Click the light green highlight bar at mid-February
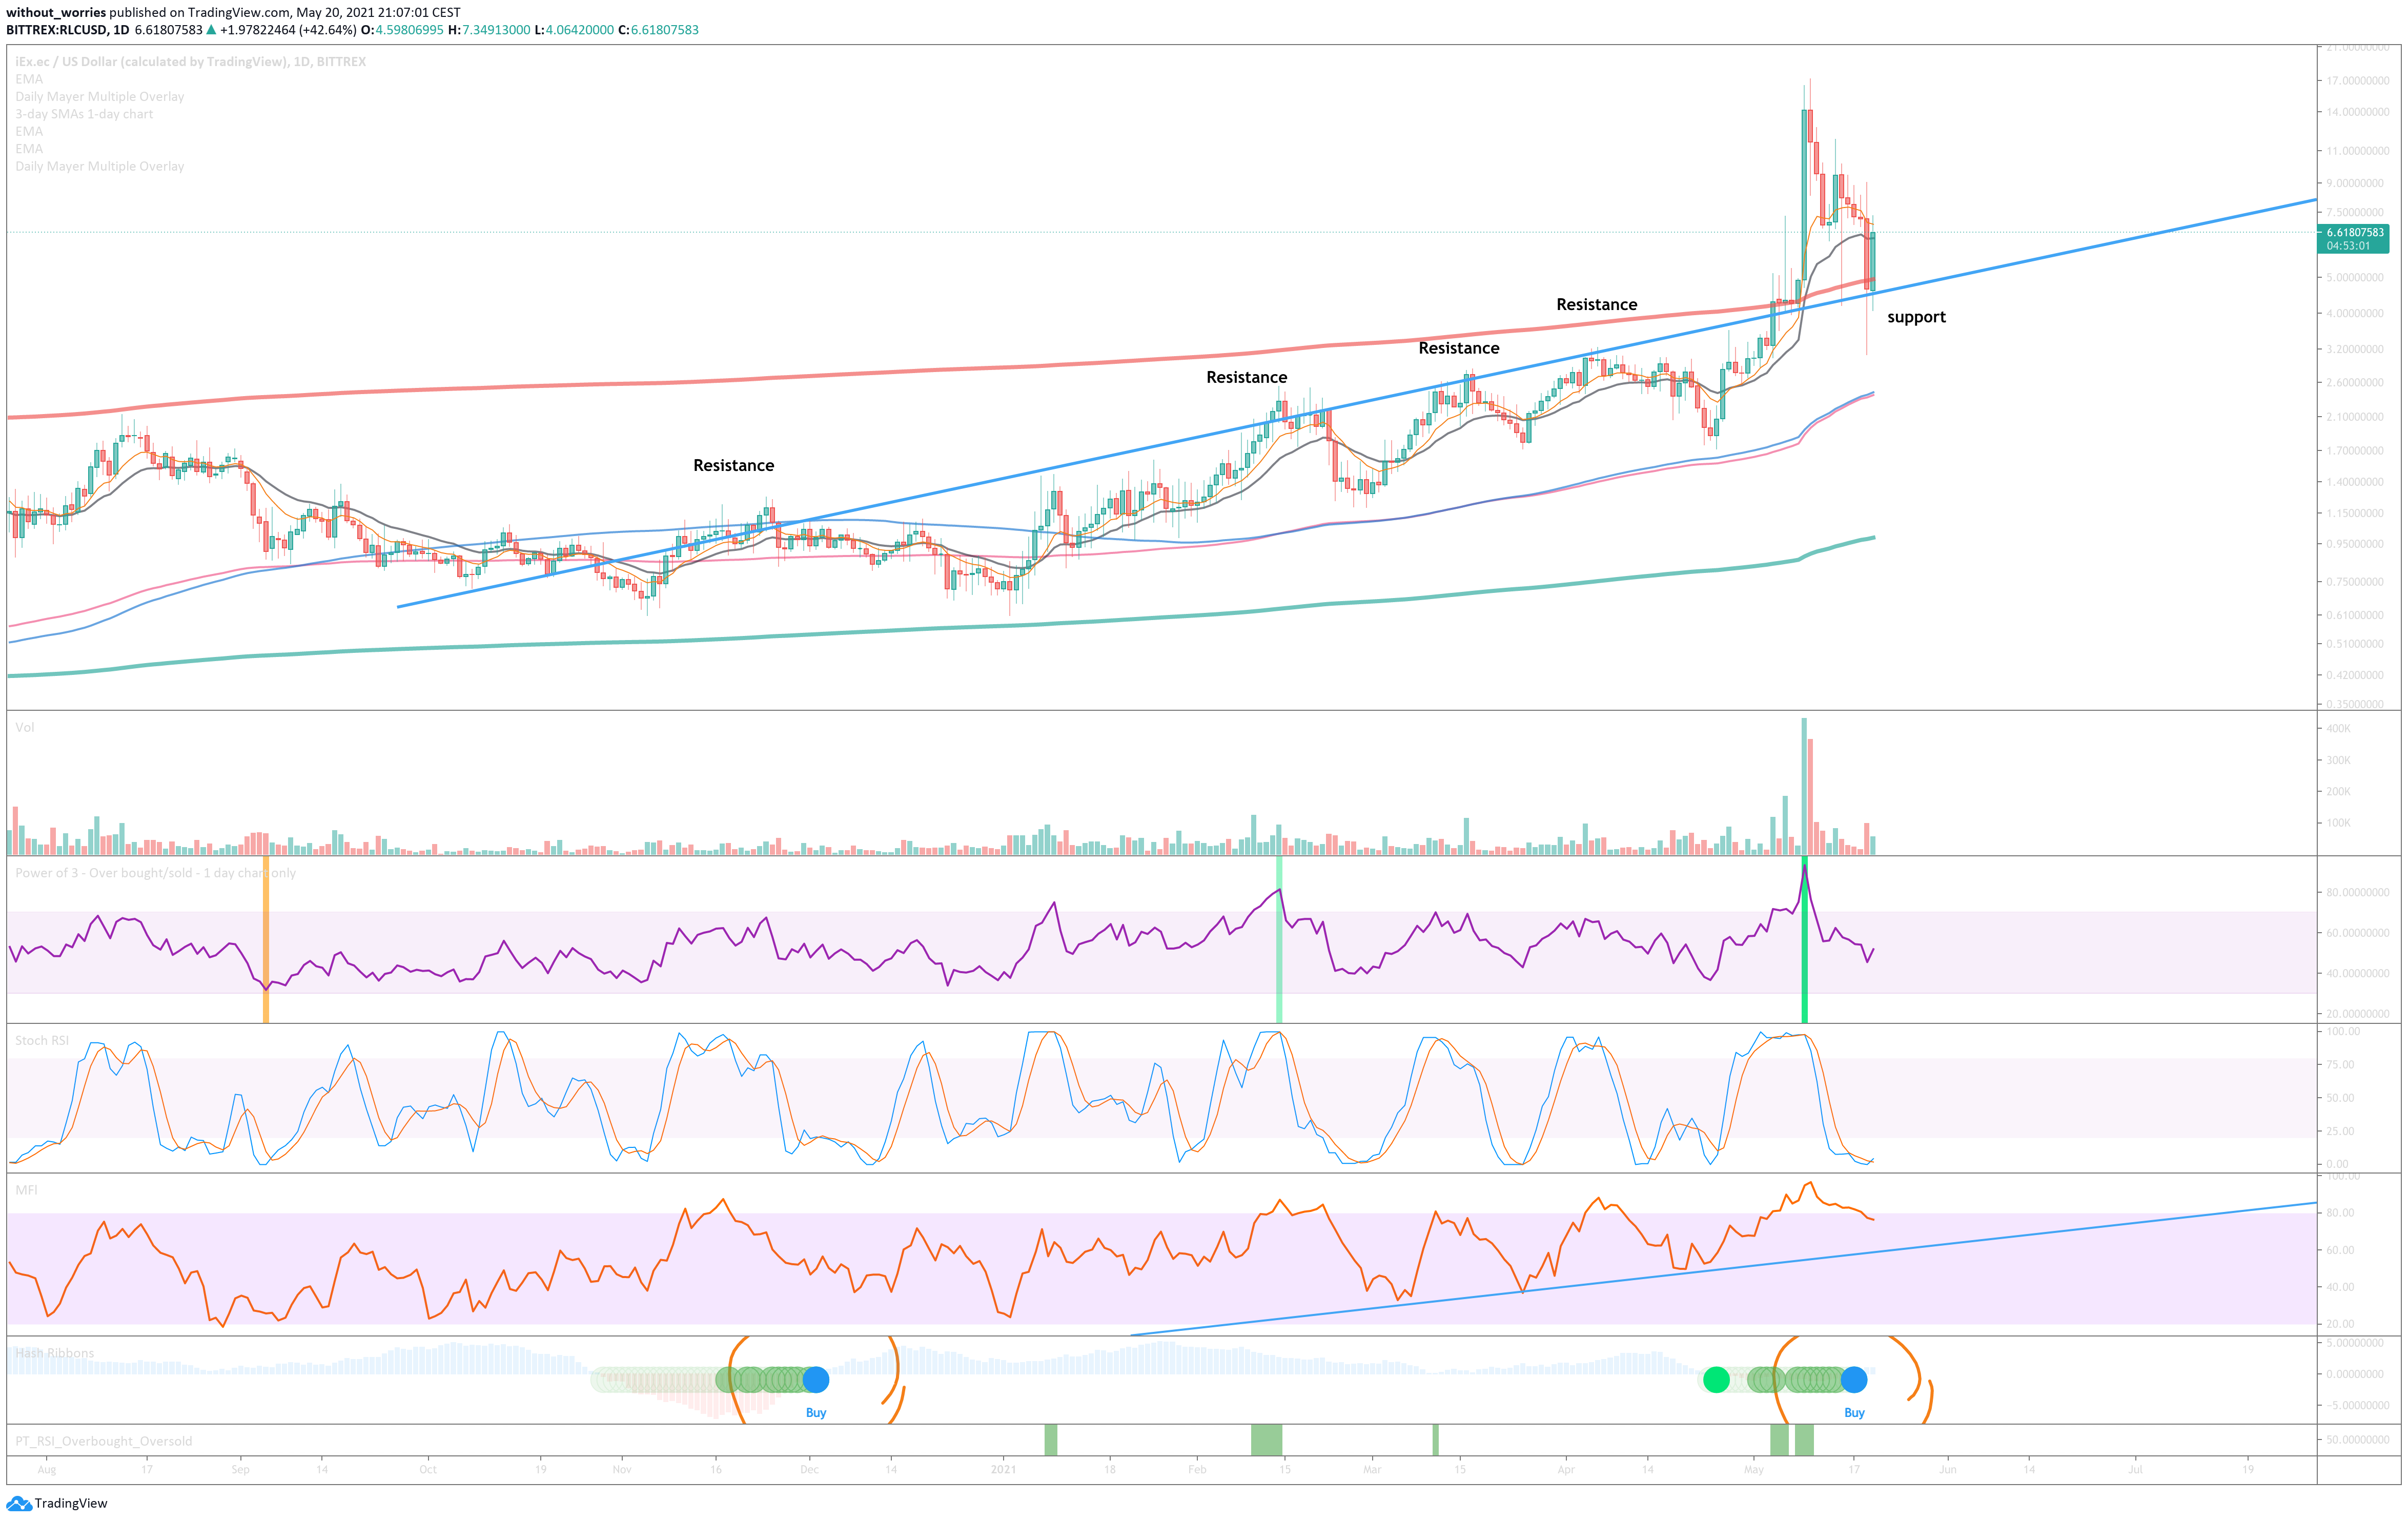This screenshot has width=2408, height=1522. point(1279,939)
